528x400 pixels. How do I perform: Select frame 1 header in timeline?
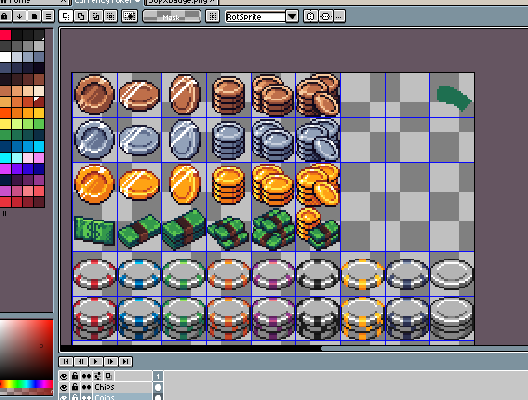pyautogui.click(x=158, y=376)
